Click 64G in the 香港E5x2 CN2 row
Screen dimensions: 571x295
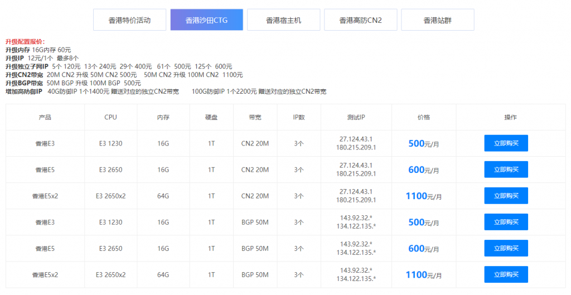(x=163, y=196)
